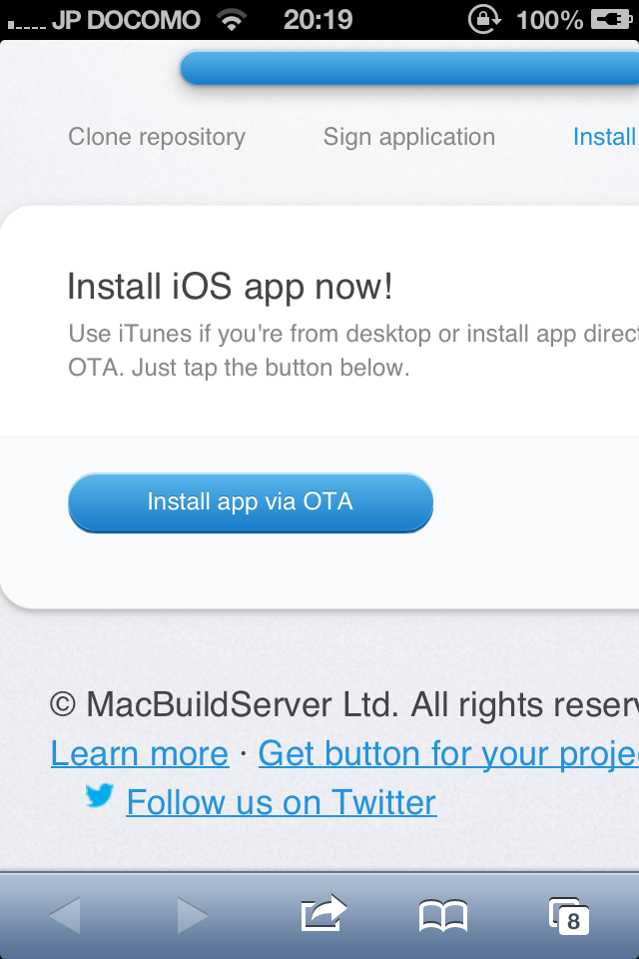This screenshot has width=639, height=959.
Task: Tap the 20:19 clock in the status bar
Action: pyautogui.click(x=318, y=20)
